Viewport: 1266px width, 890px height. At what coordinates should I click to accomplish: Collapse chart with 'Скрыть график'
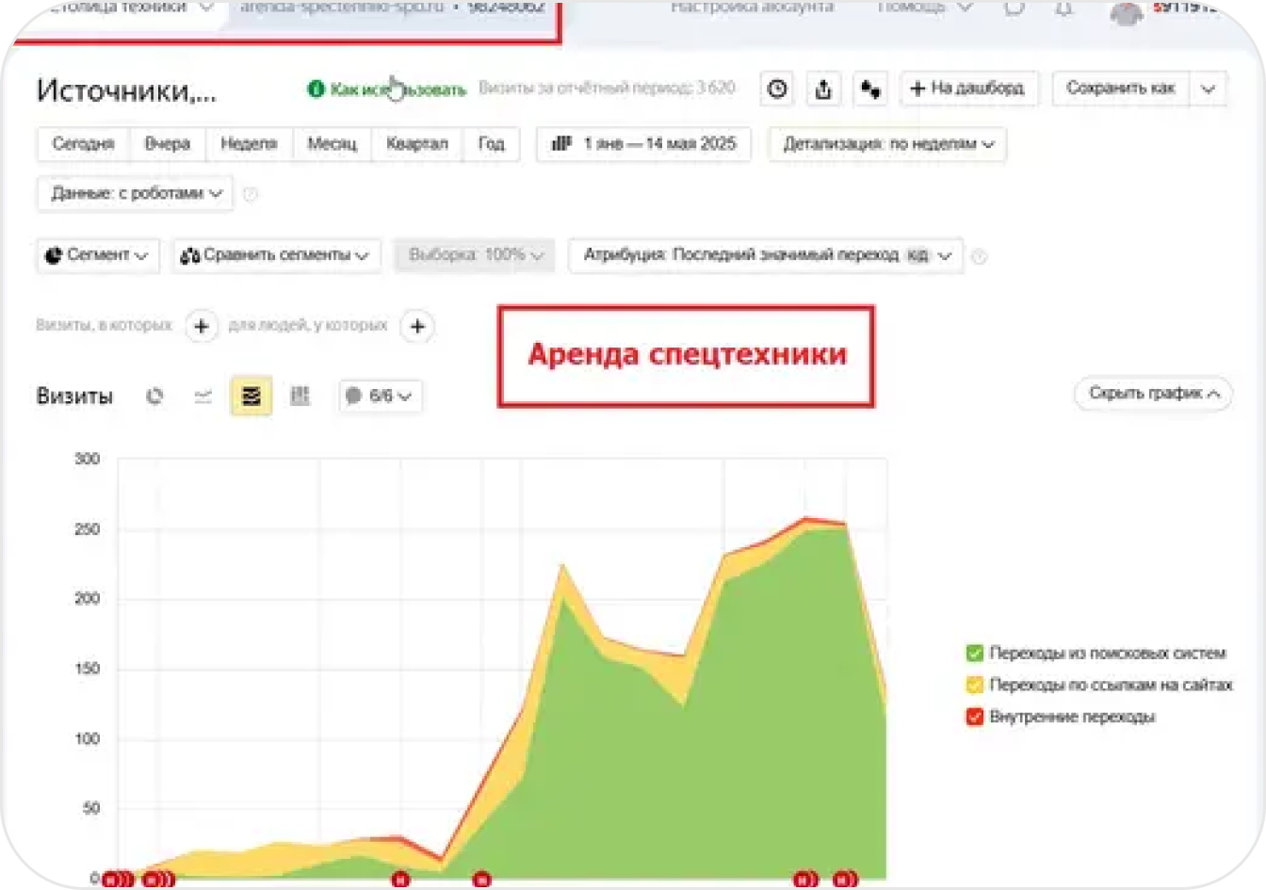point(1153,394)
